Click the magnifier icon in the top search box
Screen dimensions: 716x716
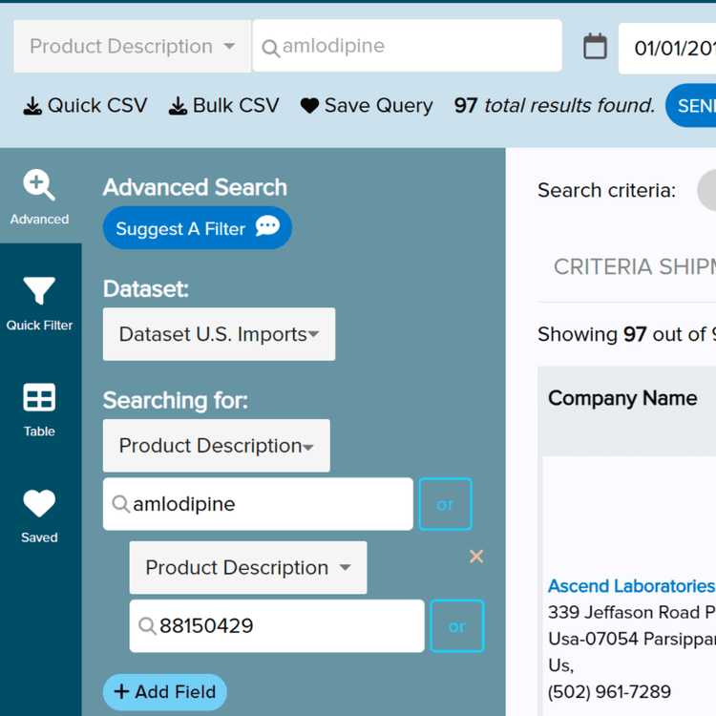coord(270,49)
